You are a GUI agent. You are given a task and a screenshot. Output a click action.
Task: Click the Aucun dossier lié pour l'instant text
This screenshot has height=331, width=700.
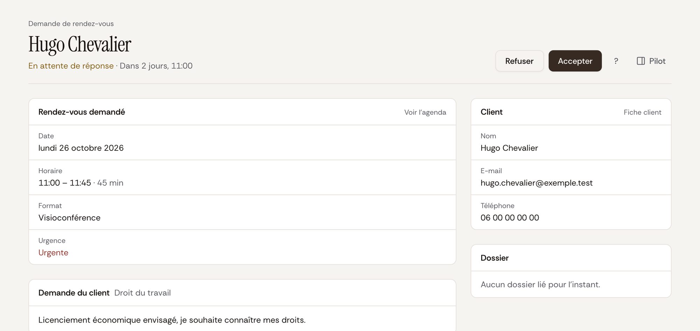tap(540, 284)
